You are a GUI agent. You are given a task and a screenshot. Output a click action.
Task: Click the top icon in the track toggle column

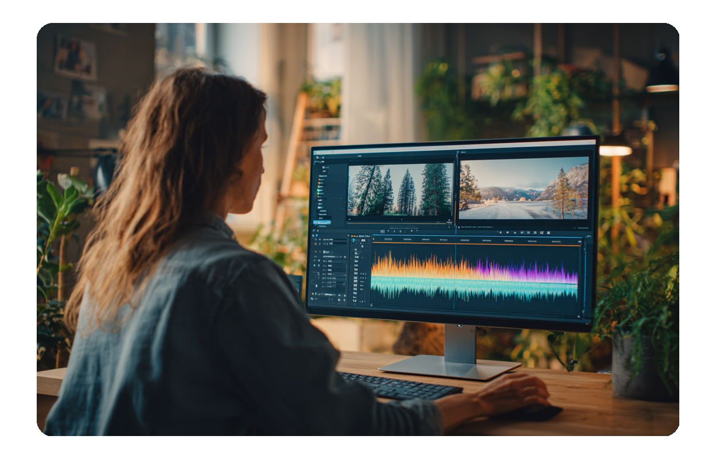pyautogui.click(x=355, y=248)
